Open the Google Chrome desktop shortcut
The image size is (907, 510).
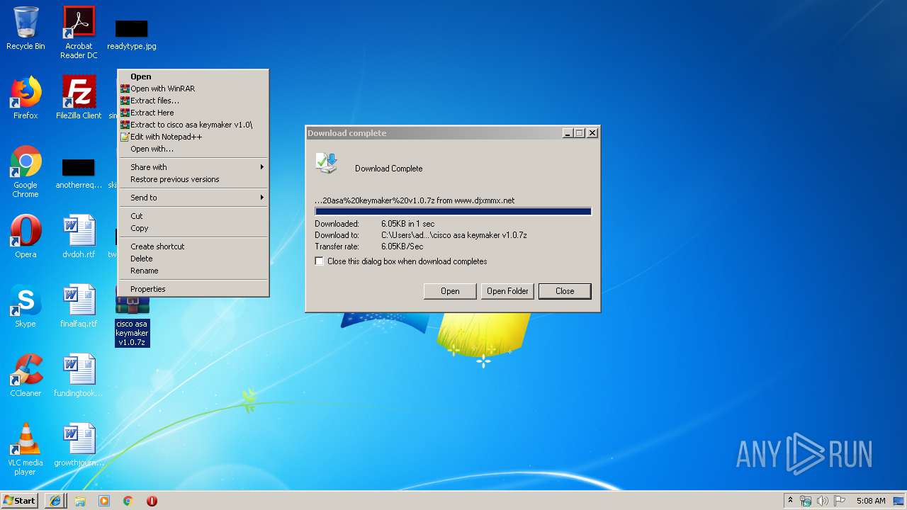[x=26, y=171]
